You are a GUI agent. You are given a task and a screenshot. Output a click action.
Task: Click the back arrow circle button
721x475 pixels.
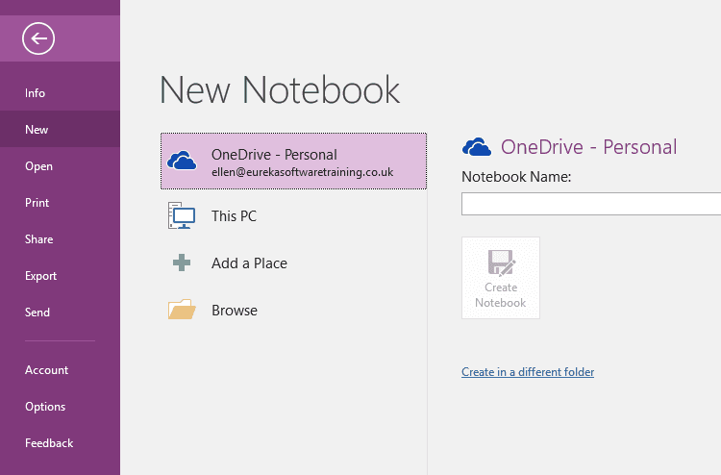coord(38,38)
